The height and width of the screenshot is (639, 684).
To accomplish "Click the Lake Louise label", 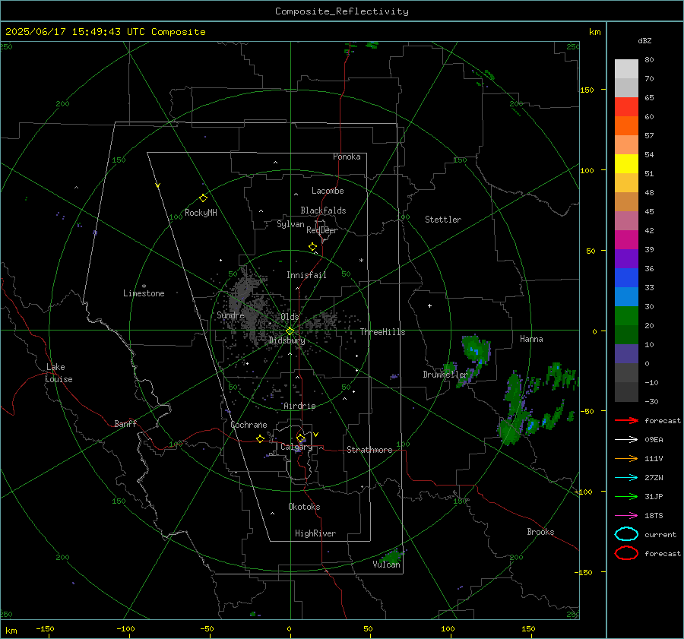I will (59, 373).
